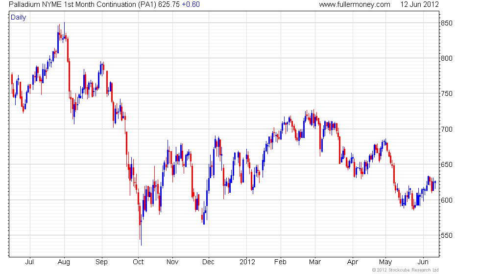Viewport: 480px width, 274px height.
Task: Click the 750 price axis label
Action: [x=446, y=94]
